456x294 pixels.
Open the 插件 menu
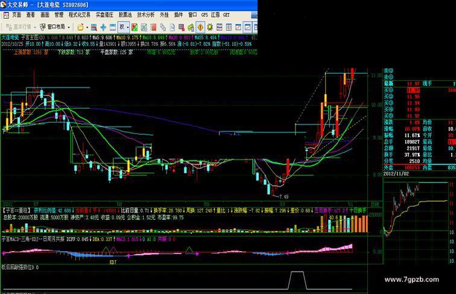click(x=179, y=15)
